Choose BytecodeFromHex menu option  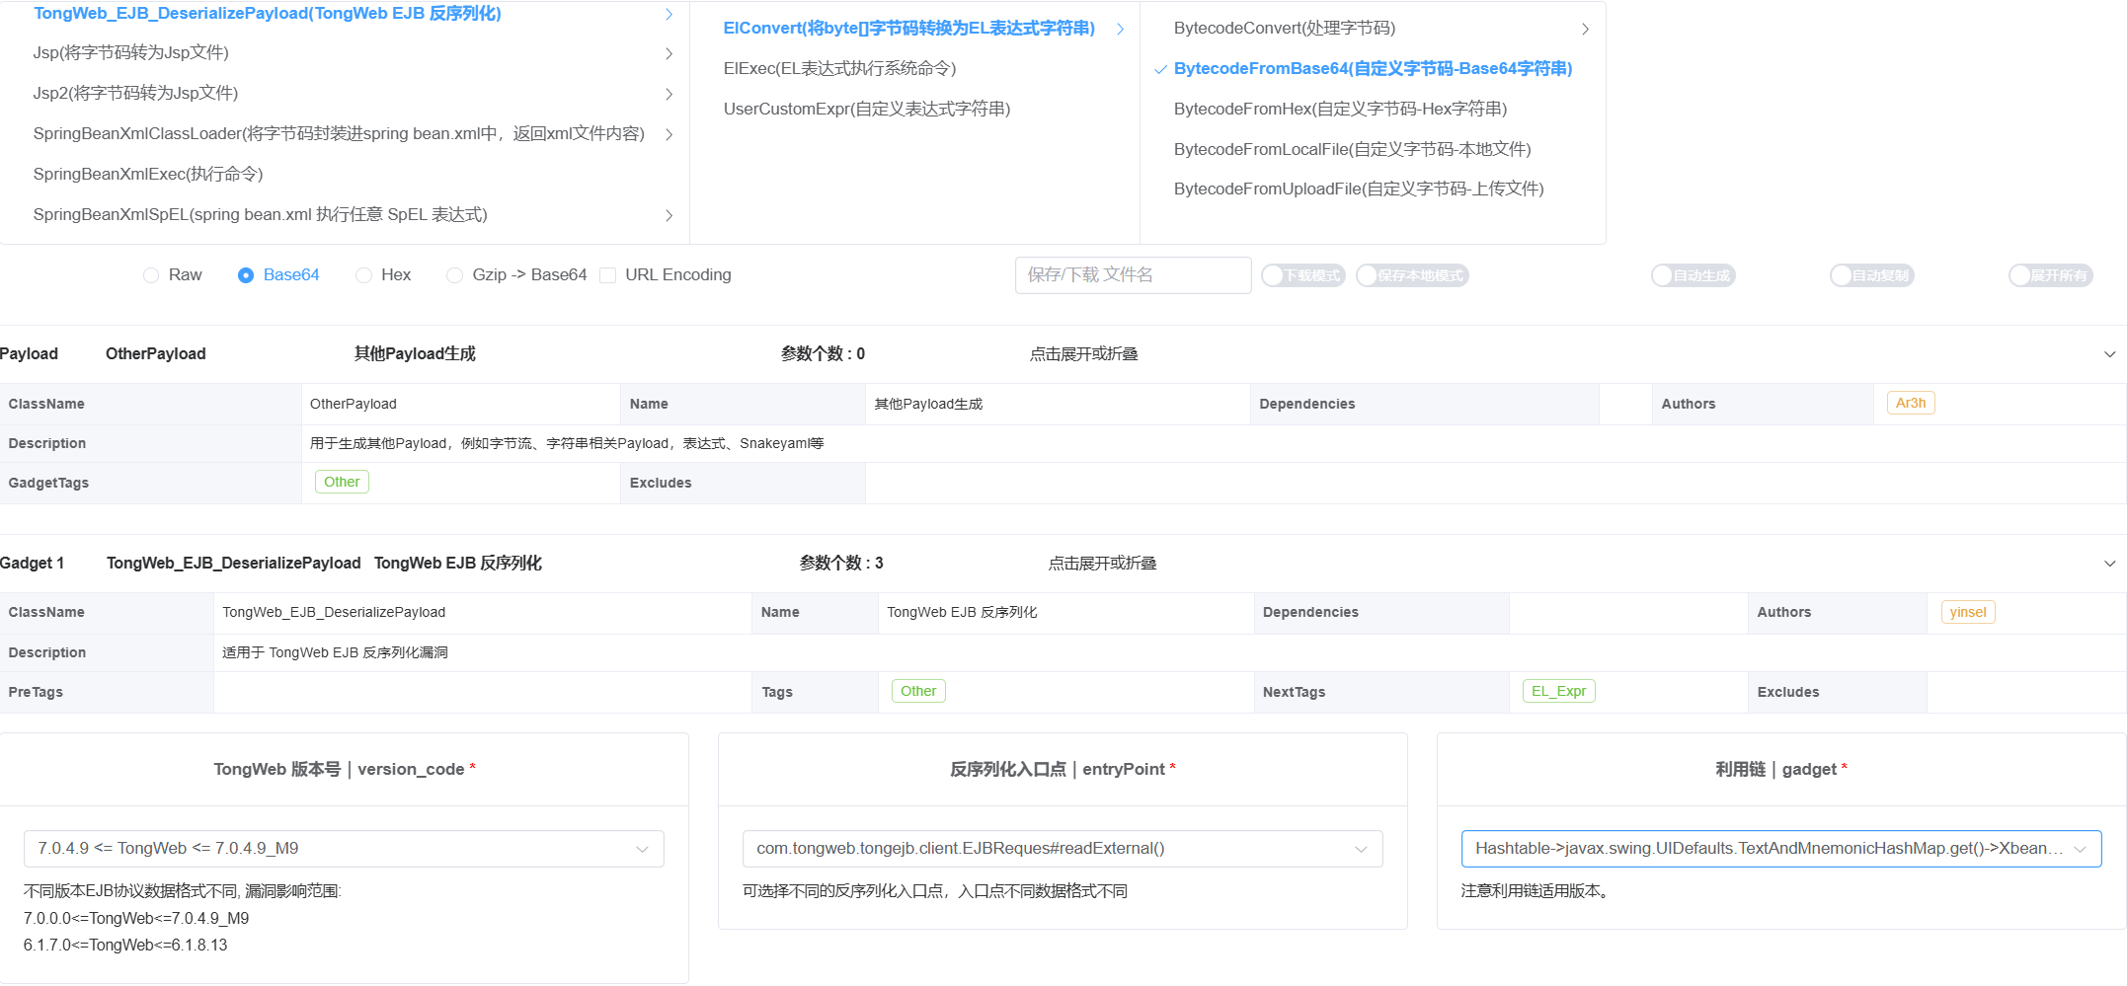[1340, 109]
